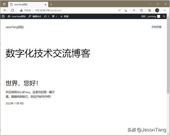Open the browser collections icon
This screenshot has width=170, height=136.
pyautogui.click(x=149, y=10)
